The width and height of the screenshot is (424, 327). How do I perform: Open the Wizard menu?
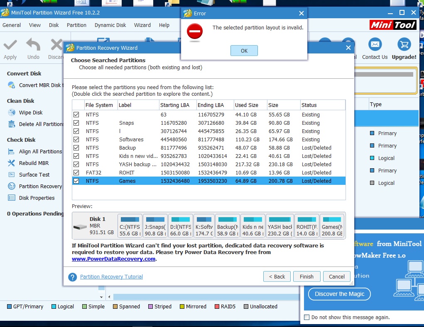pos(142,25)
